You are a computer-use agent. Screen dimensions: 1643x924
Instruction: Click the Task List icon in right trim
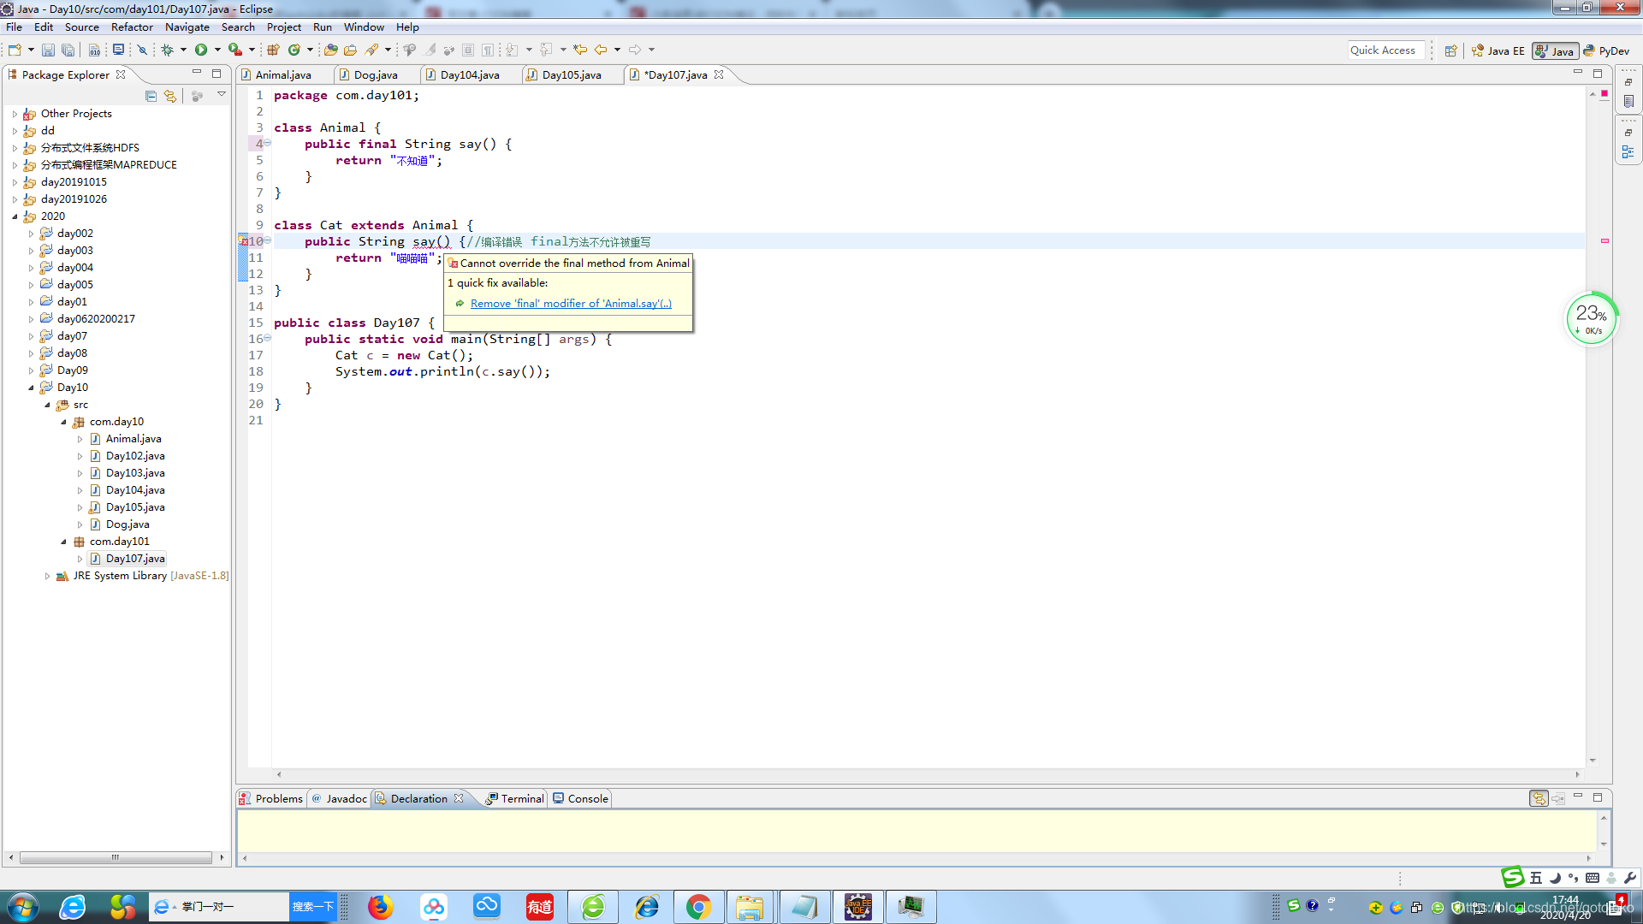point(1628,102)
